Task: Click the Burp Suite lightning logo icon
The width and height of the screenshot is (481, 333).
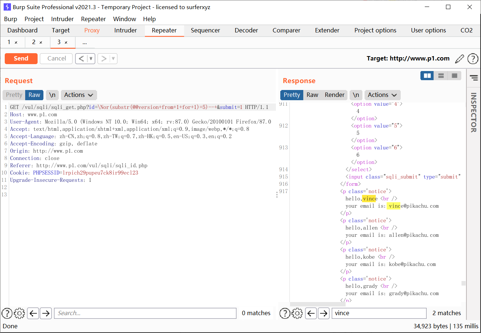Action: click(x=7, y=7)
